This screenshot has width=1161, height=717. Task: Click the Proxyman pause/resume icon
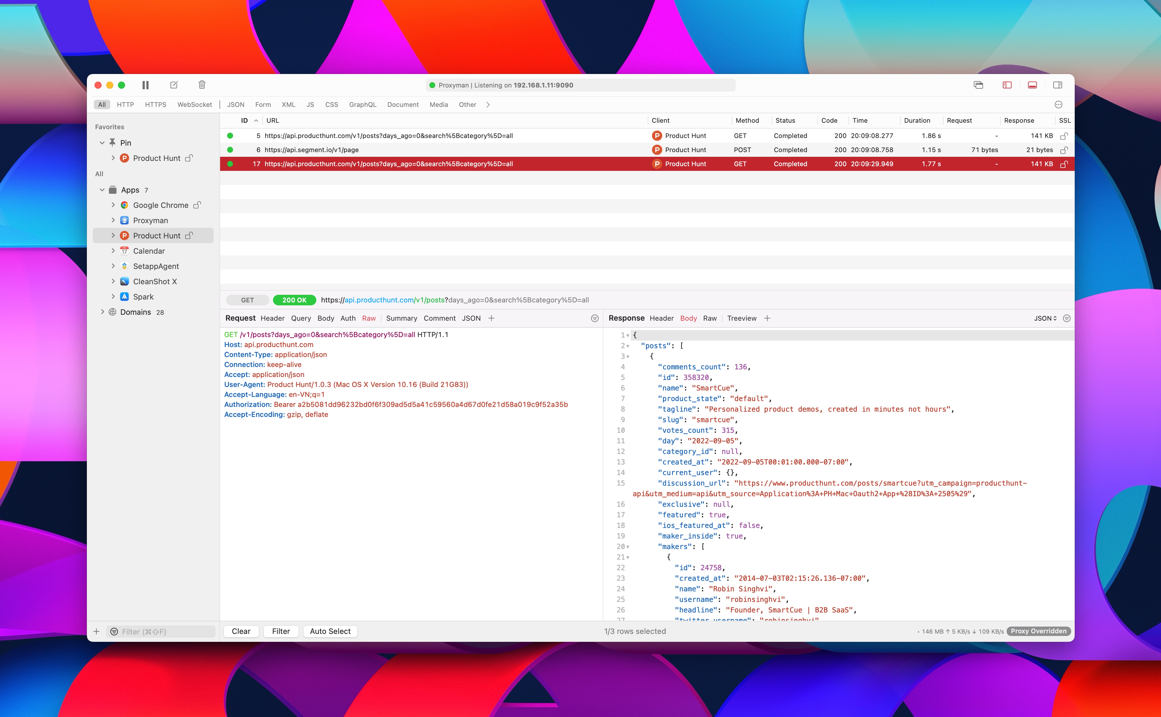[x=146, y=85]
